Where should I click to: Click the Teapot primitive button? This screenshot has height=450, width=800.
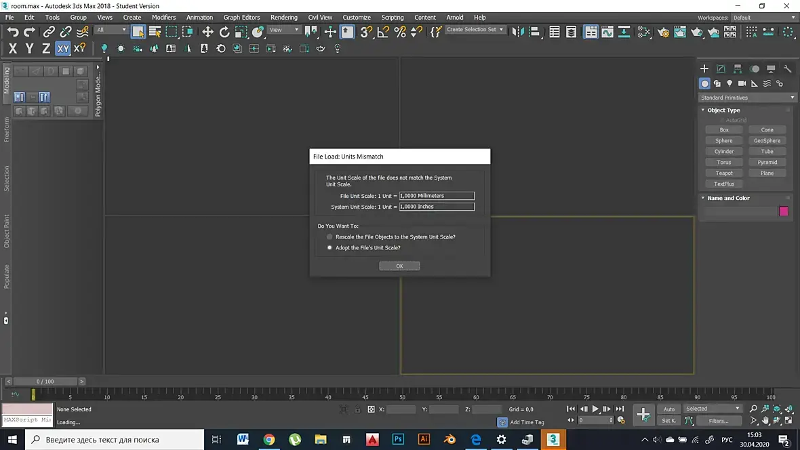(724, 173)
